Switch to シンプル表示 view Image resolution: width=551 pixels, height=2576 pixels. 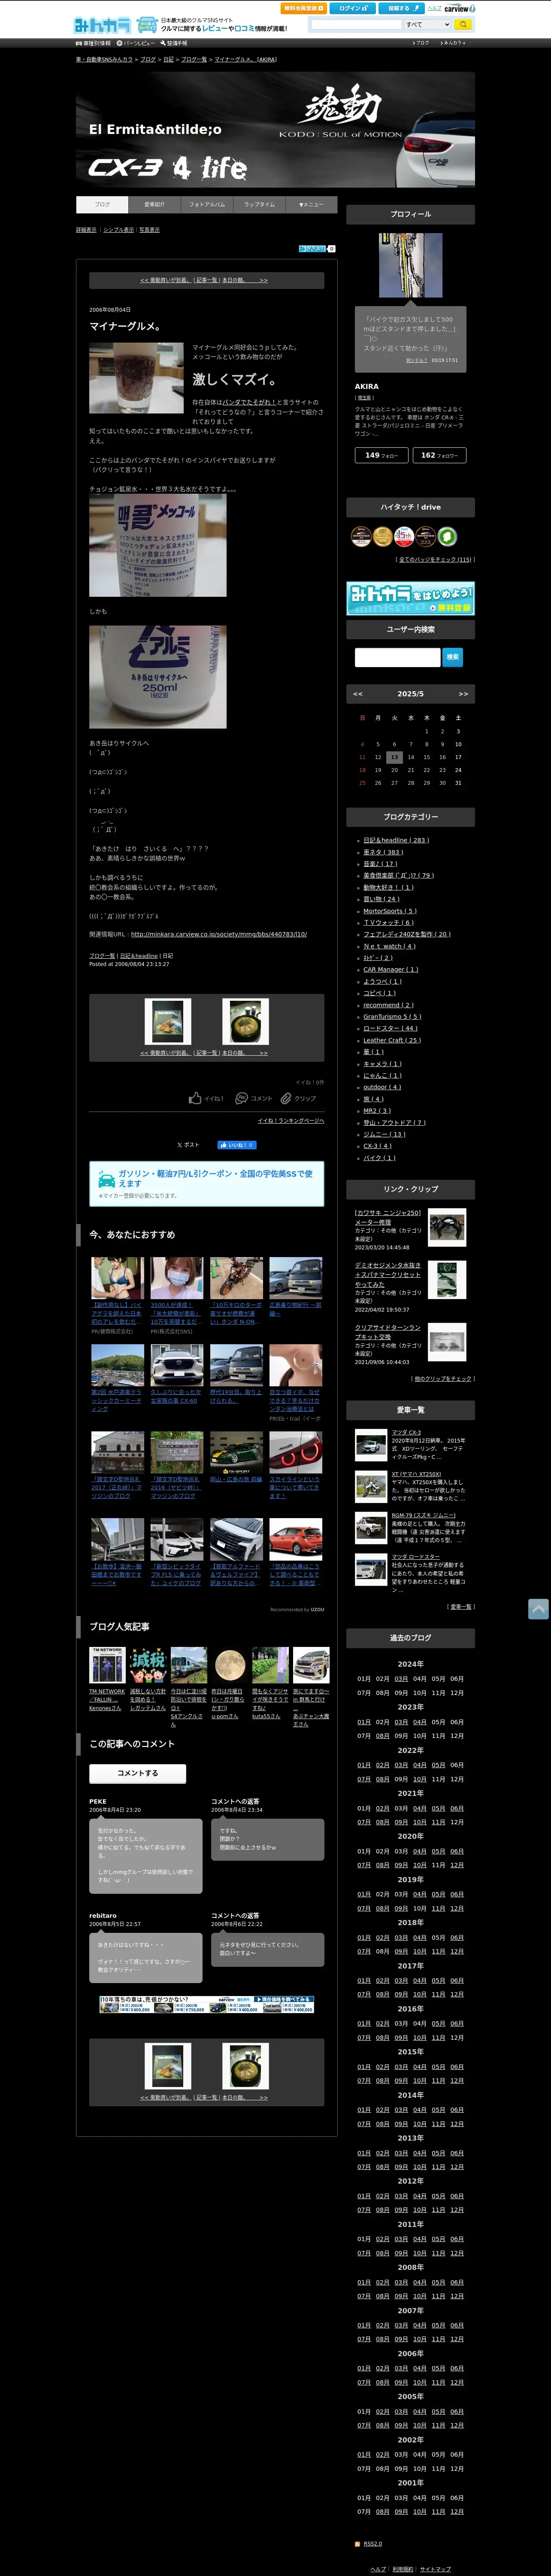118,230
